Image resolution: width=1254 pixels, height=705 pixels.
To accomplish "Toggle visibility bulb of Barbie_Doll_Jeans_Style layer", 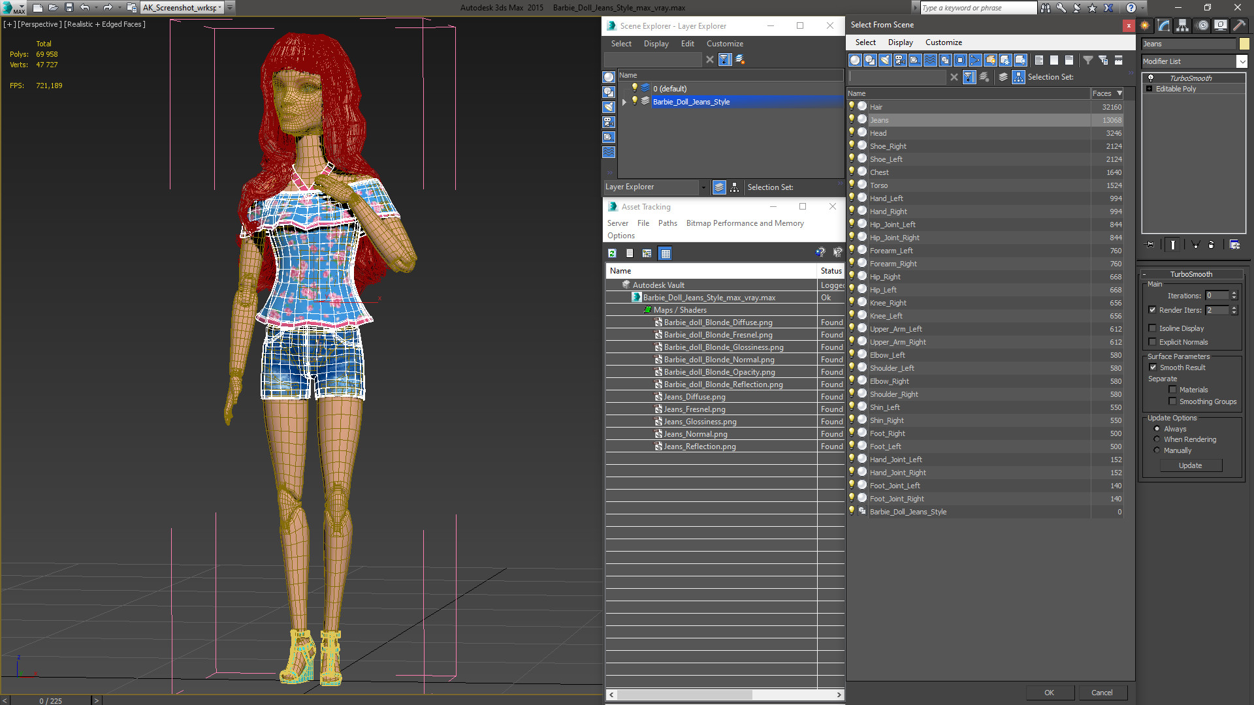I will click(634, 101).
